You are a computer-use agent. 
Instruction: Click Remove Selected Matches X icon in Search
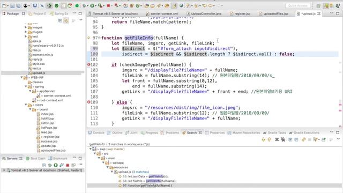(277, 139)
